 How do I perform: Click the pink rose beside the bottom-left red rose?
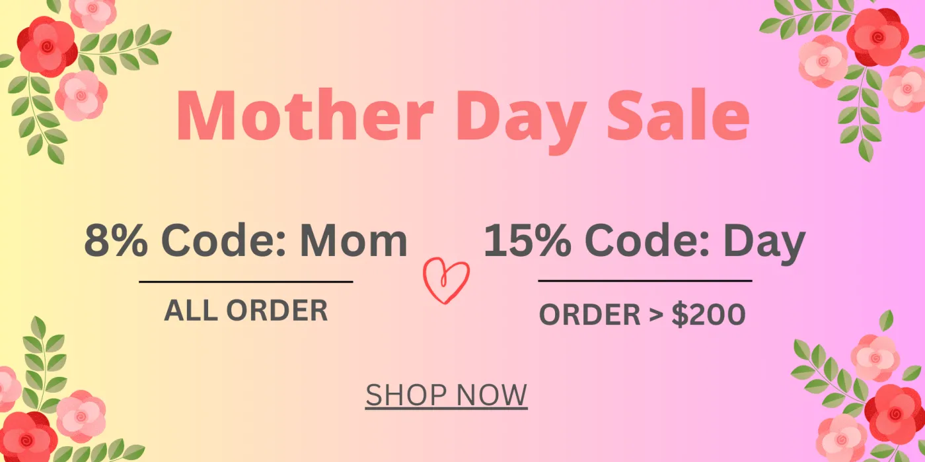(x=81, y=416)
